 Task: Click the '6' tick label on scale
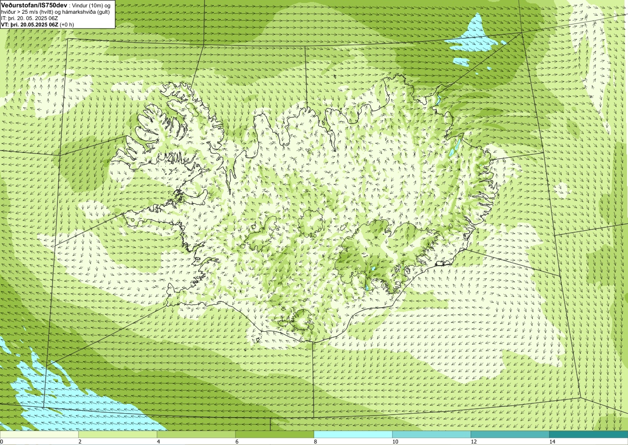click(237, 442)
